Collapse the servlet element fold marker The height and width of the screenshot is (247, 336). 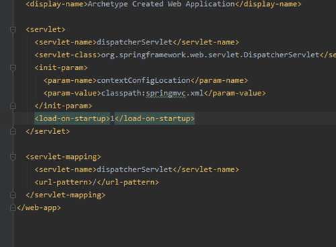tap(13, 30)
